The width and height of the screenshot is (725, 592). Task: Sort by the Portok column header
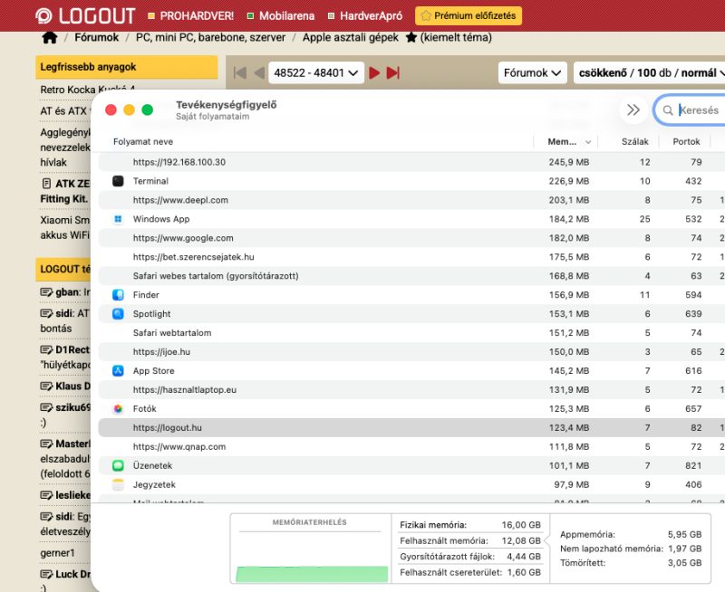pos(686,142)
